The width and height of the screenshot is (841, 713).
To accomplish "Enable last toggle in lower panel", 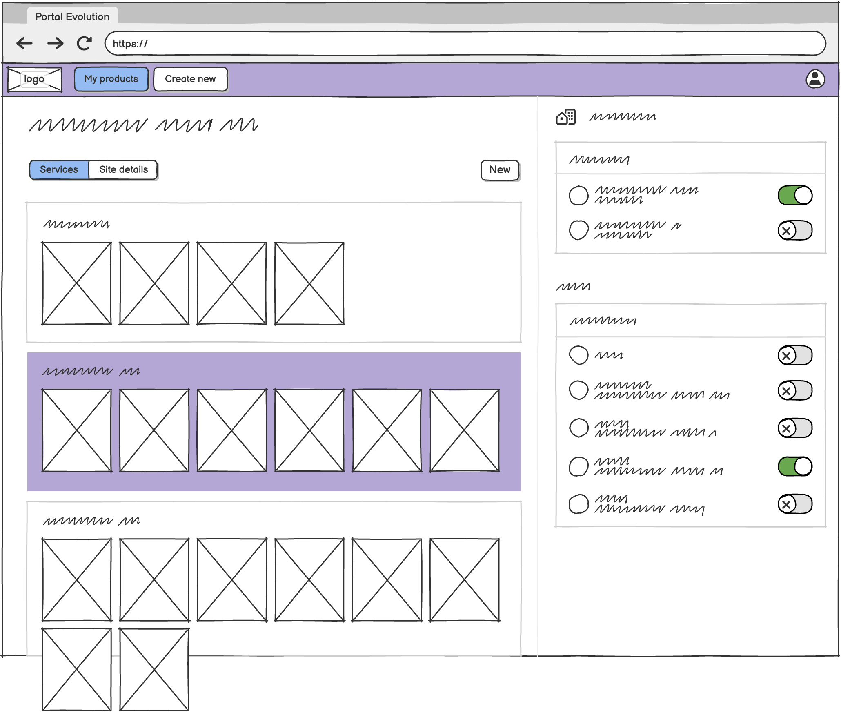I will coord(794,504).
